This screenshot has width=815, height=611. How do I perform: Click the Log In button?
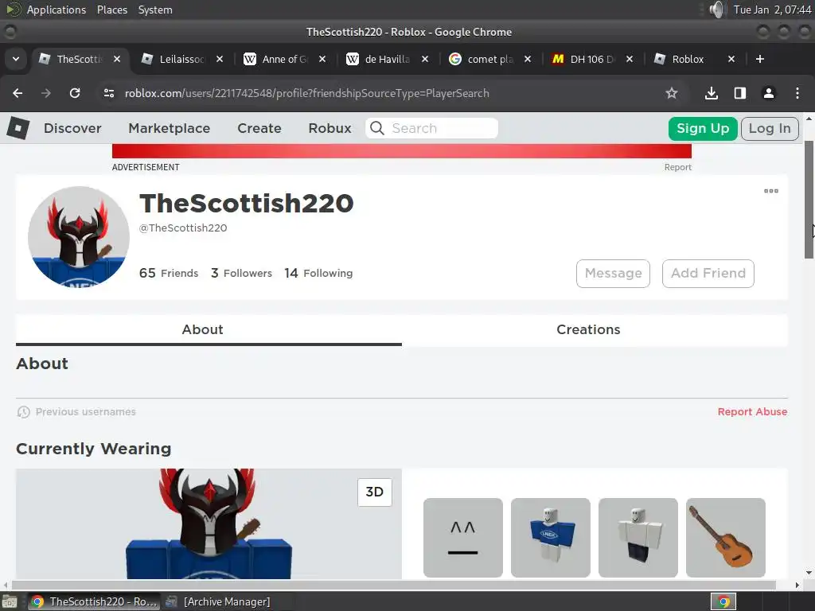(770, 128)
